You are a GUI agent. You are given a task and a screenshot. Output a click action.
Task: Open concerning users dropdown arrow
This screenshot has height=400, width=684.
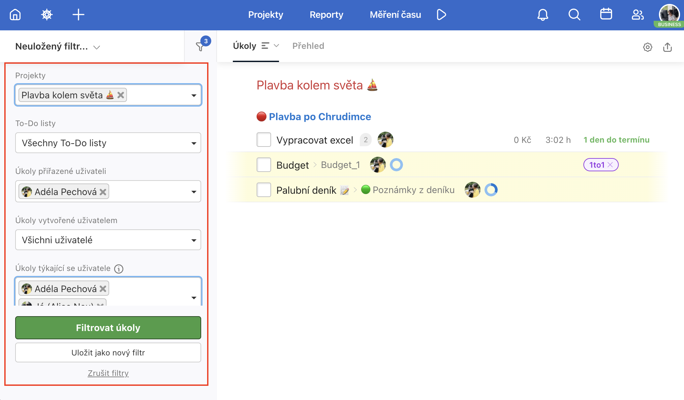click(x=194, y=298)
